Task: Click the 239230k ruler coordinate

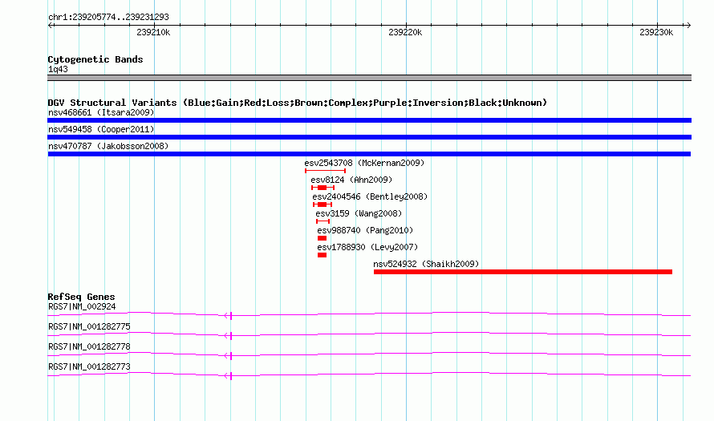Action: (656, 32)
